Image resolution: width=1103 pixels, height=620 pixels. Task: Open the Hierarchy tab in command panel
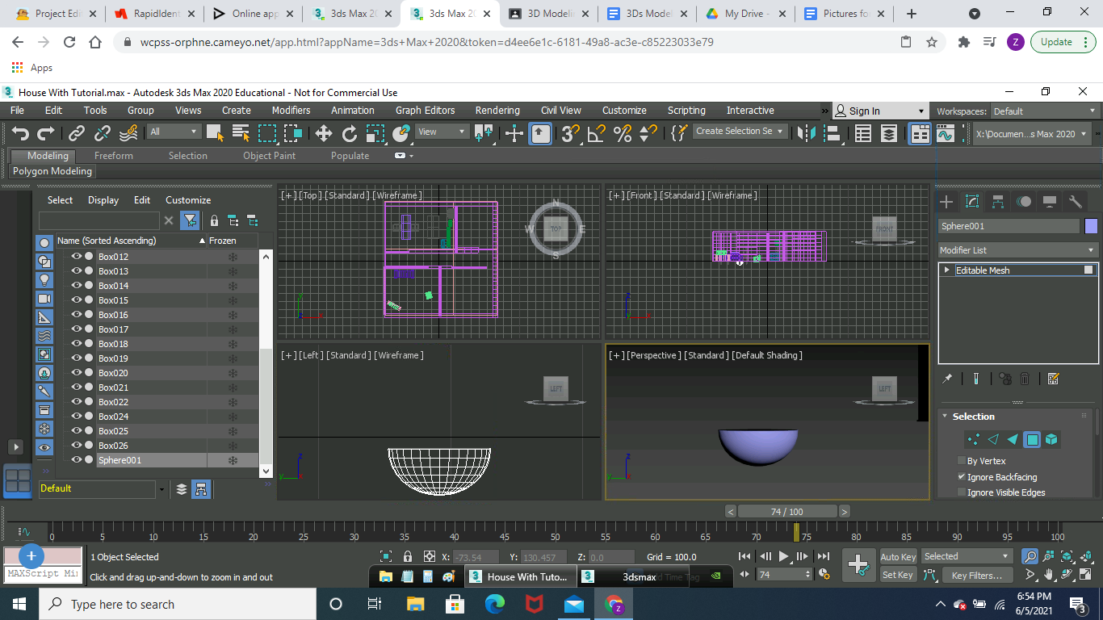click(x=998, y=202)
